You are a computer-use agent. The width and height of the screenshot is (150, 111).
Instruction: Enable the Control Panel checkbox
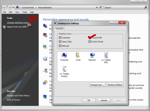click(90, 42)
